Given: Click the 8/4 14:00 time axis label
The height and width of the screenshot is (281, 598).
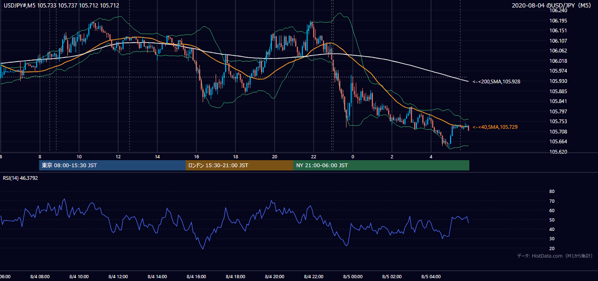Looking at the screenshot, I should point(157,276).
